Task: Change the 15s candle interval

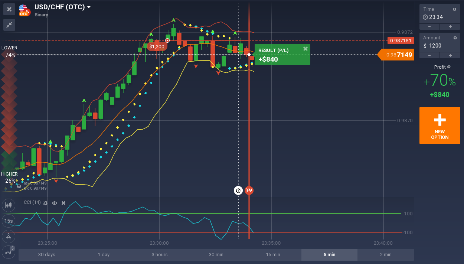Action: [9, 221]
